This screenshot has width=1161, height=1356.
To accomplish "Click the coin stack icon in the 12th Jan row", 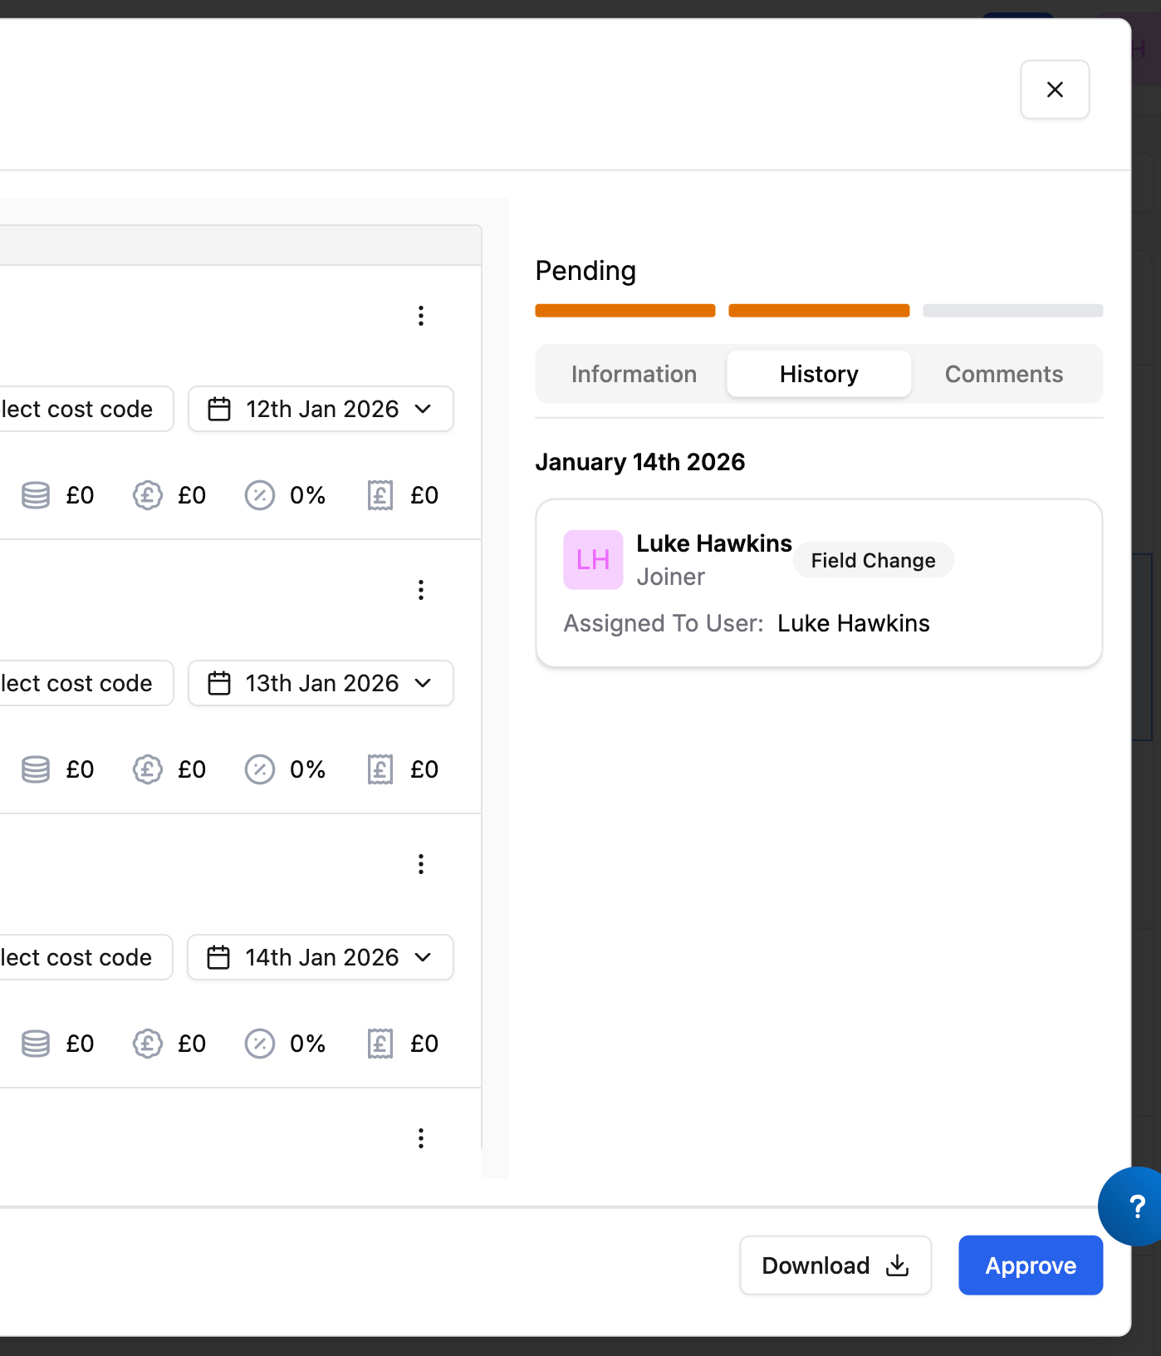I will pyautogui.click(x=36, y=495).
